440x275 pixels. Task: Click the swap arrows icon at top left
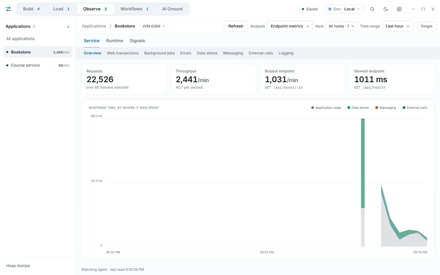pyautogui.click(x=8, y=9)
